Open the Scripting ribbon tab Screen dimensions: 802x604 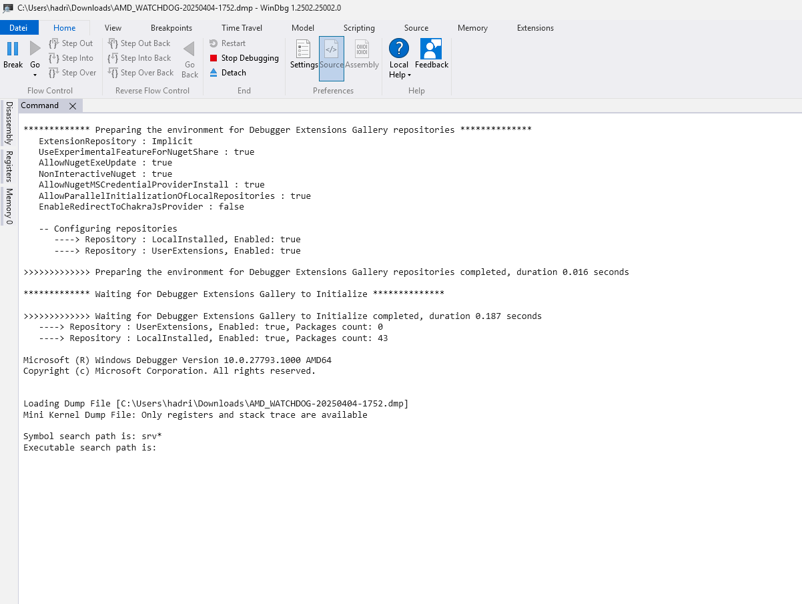[359, 28]
